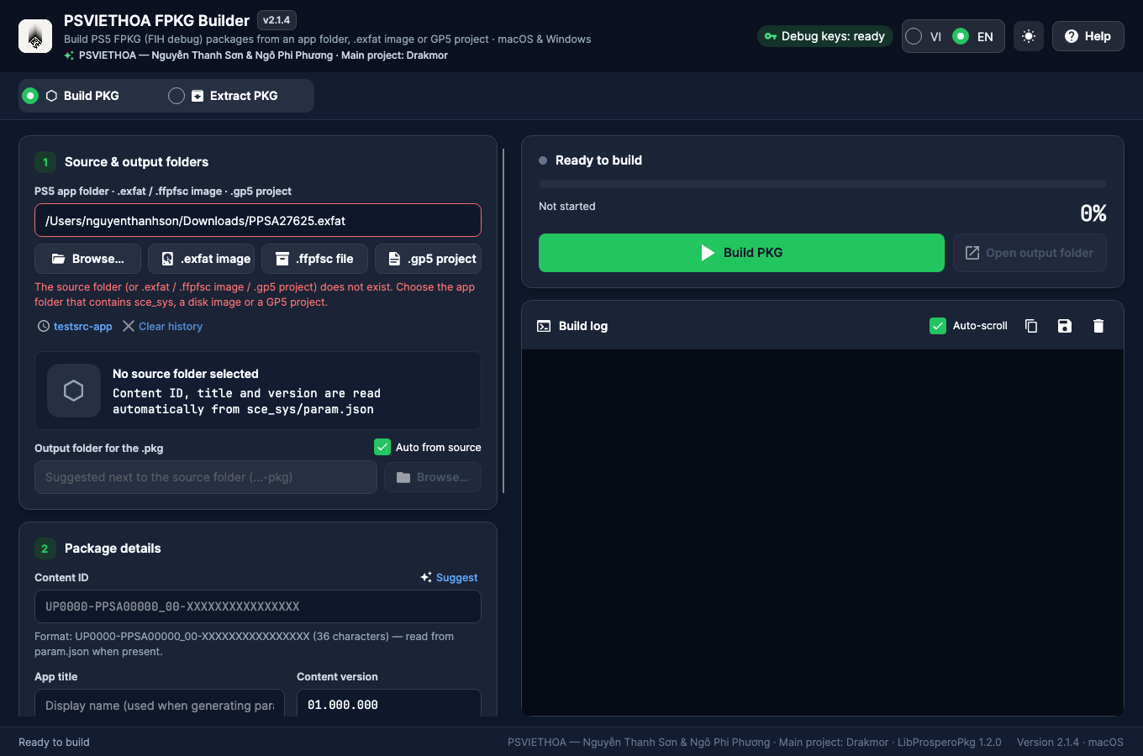Click the 0% progress percentage text
Image resolution: width=1143 pixels, height=756 pixels.
point(1093,213)
